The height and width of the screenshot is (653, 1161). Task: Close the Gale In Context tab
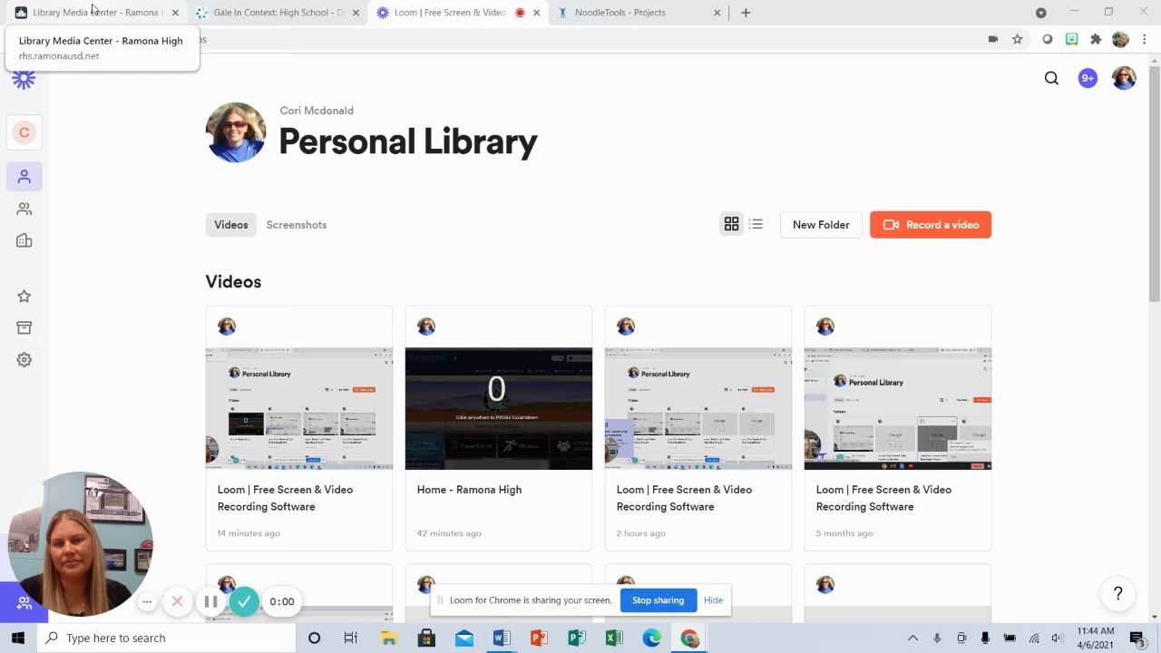356,13
